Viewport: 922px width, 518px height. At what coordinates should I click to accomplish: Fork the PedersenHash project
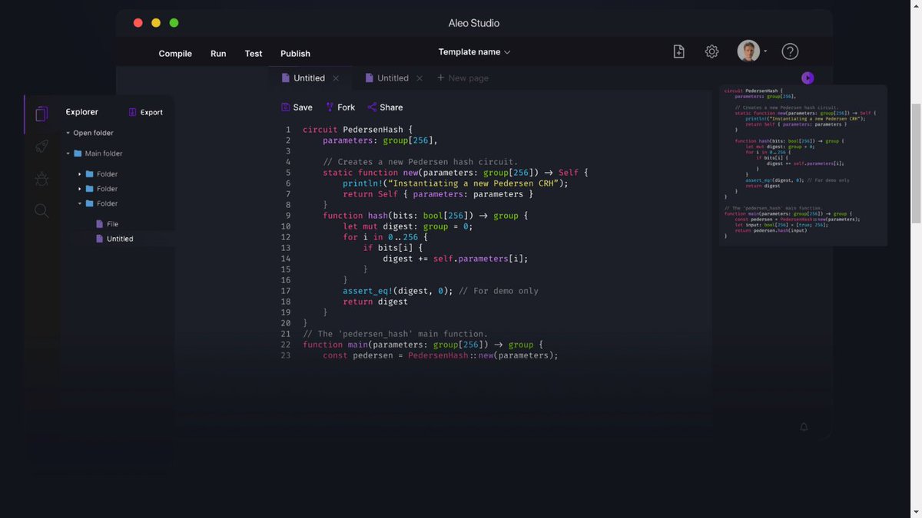pyautogui.click(x=340, y=107)
